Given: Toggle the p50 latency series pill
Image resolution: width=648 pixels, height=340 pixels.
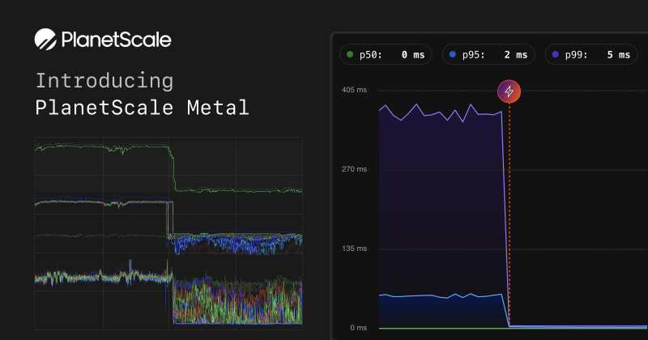Looking at the screenshot, I should (x=384, y=55).
